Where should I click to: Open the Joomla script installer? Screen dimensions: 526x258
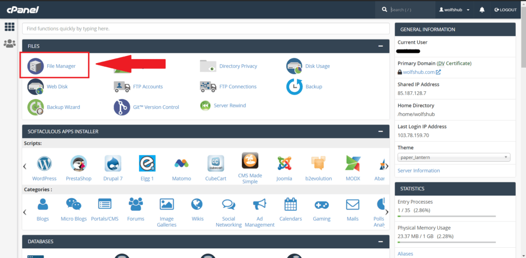click(x=284, y=164)
